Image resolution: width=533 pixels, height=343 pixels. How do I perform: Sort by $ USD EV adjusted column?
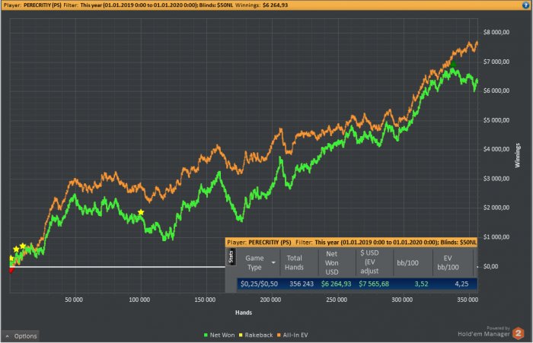[x=369, y=262]
